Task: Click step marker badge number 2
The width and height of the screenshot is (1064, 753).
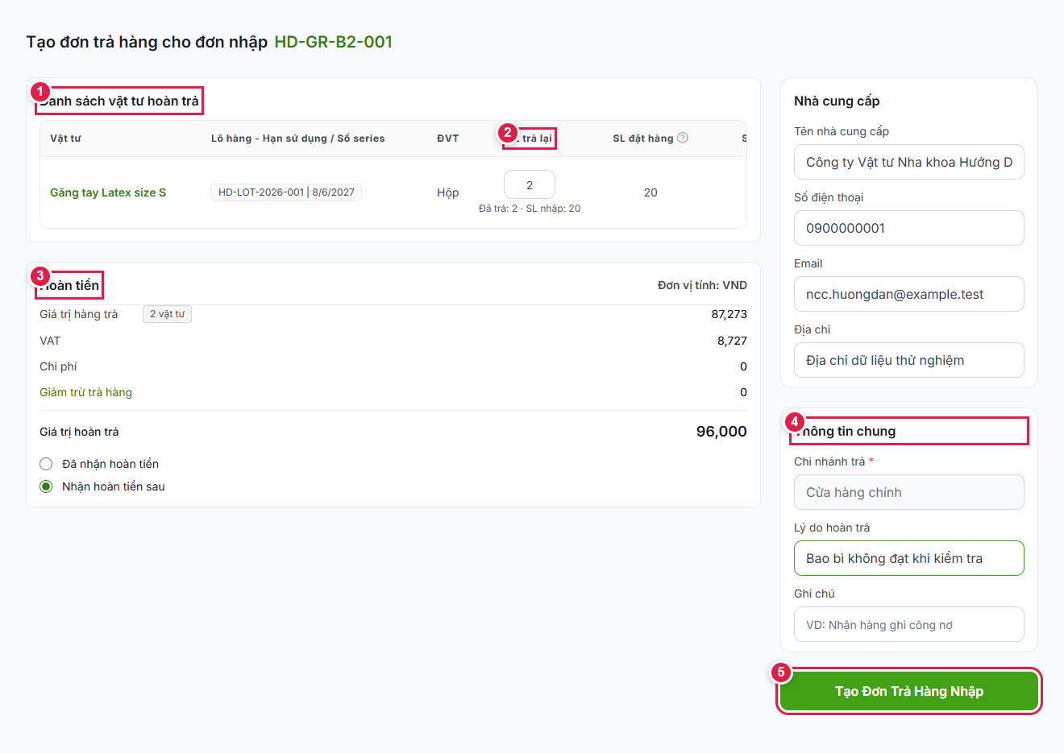Action: [x=507, y=133]
